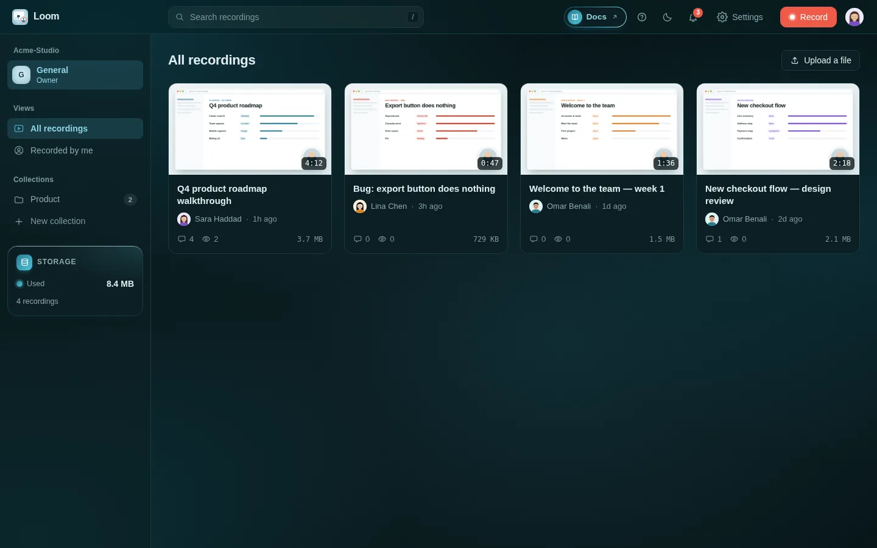Toggle dark mode moon icon
This screenshot has width=877, height=548.
(x=667, y=17)
